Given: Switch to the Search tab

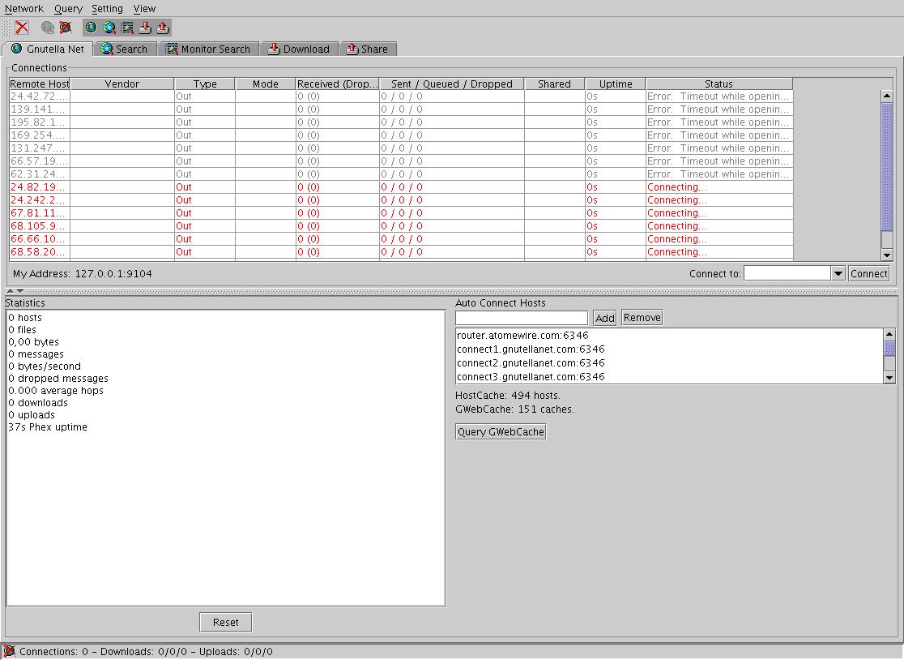Looking at the screenshot, I should (125, 49).
